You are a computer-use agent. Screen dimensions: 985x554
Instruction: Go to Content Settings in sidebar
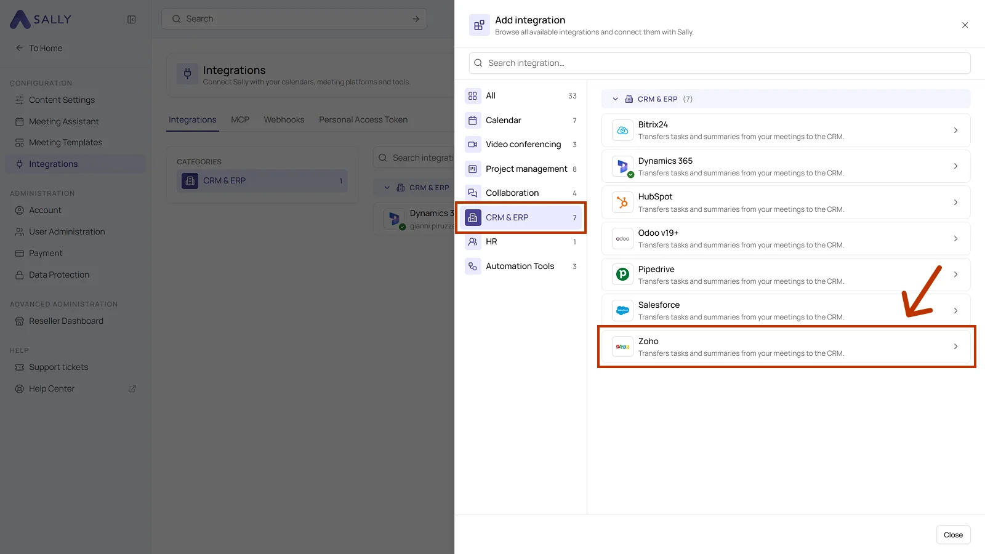coord(75,100)
